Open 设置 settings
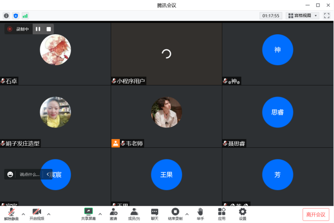 pyautogui.click(x=243, y=214)
